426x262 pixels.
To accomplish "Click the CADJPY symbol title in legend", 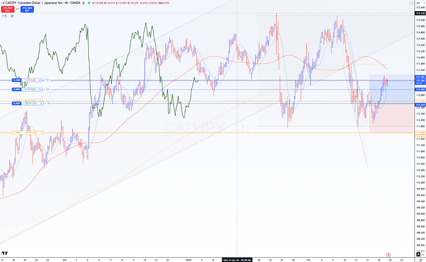I will 43,3.
